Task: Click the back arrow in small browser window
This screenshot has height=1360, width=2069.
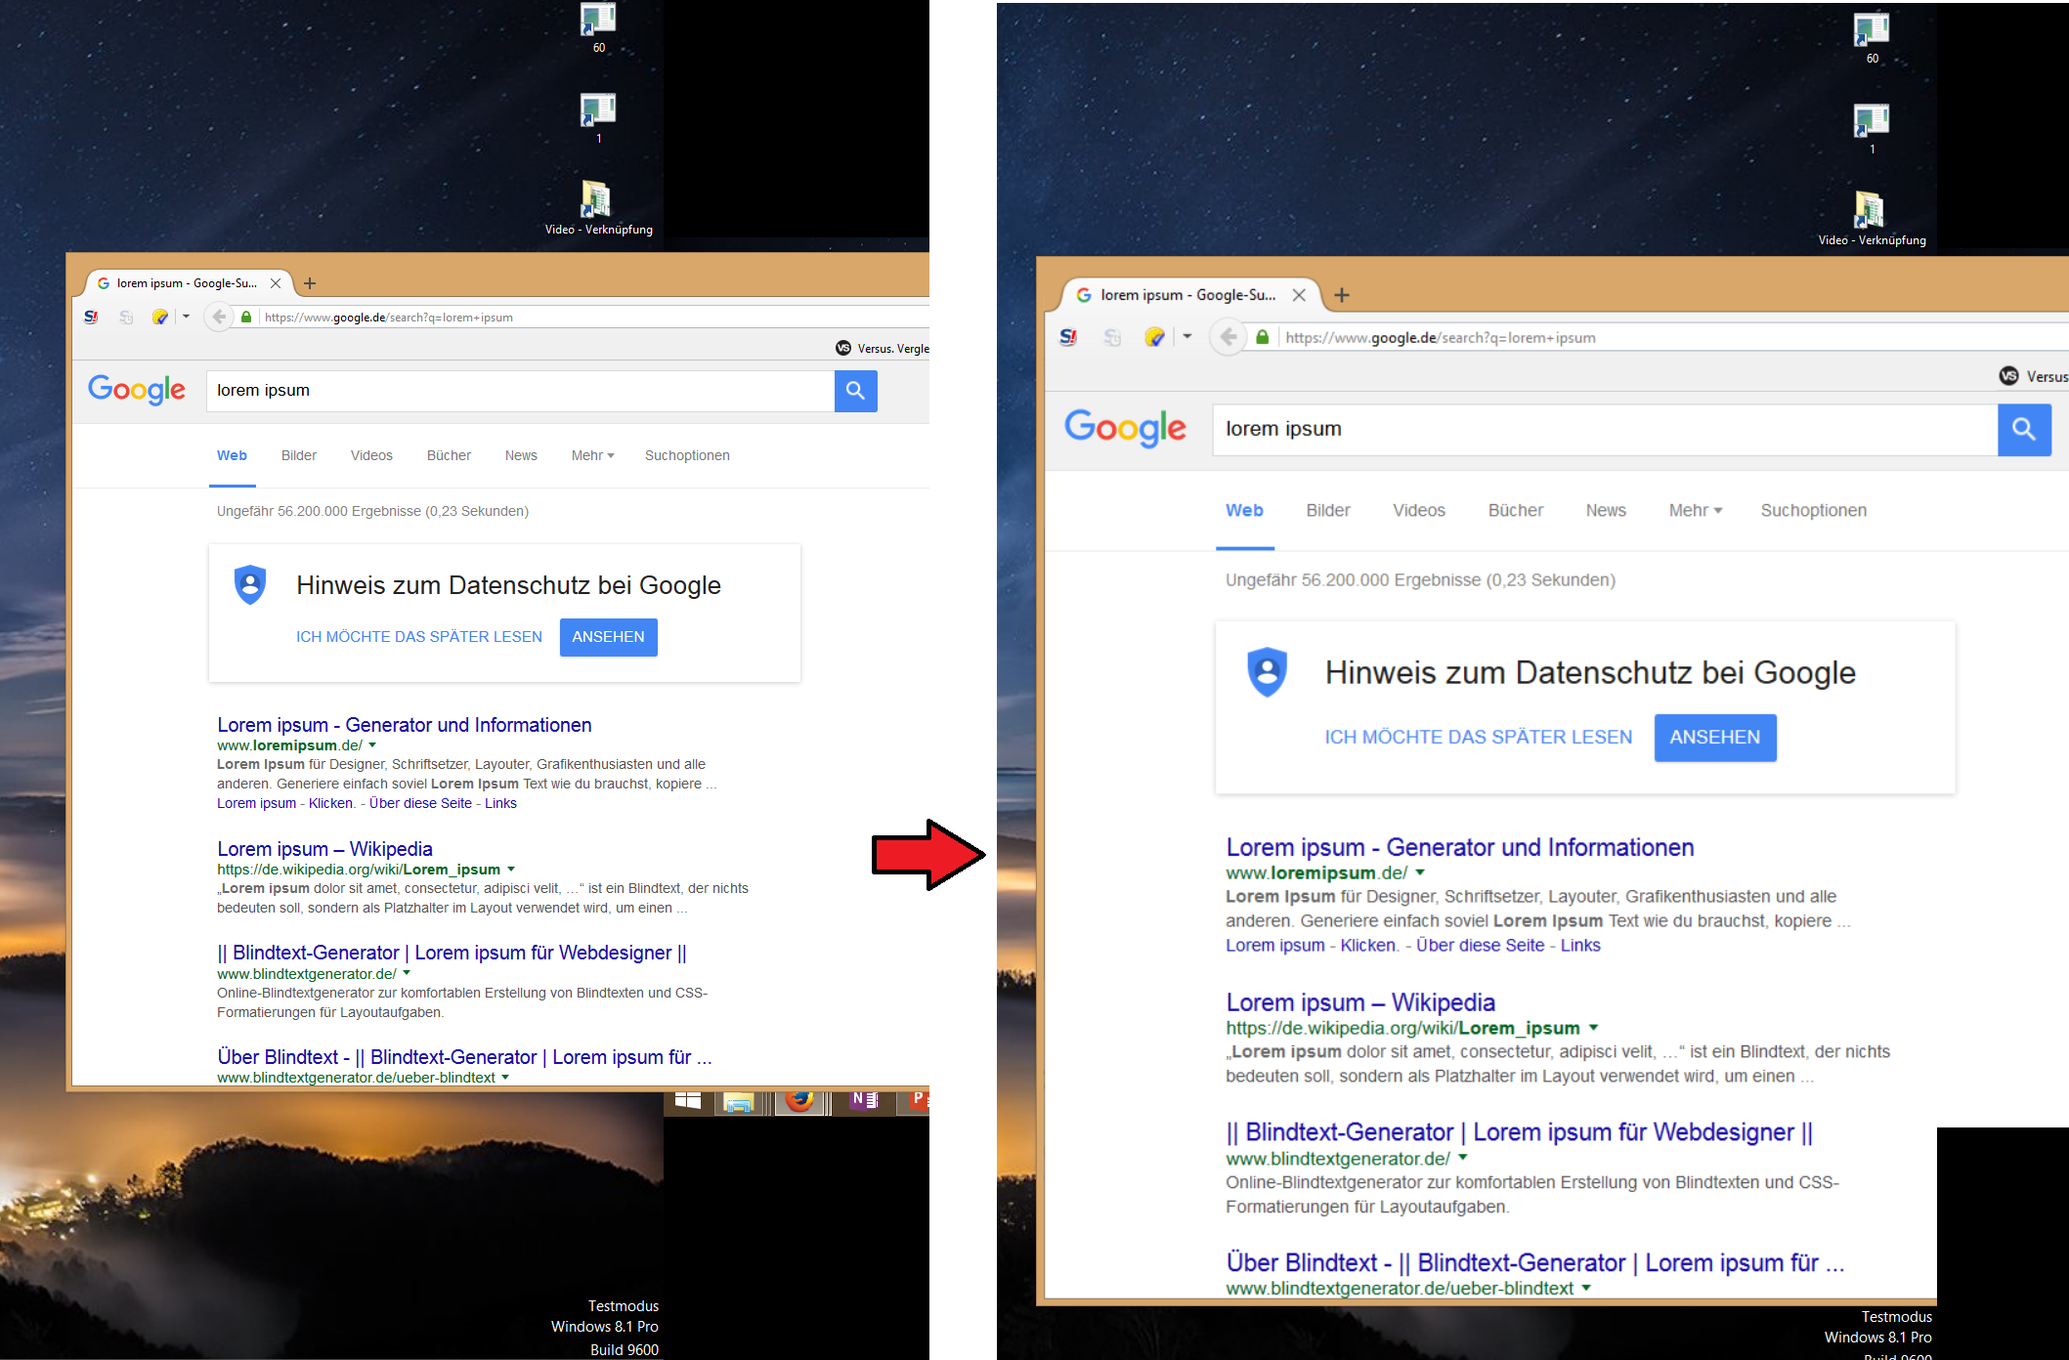Action: coord(219,317)
